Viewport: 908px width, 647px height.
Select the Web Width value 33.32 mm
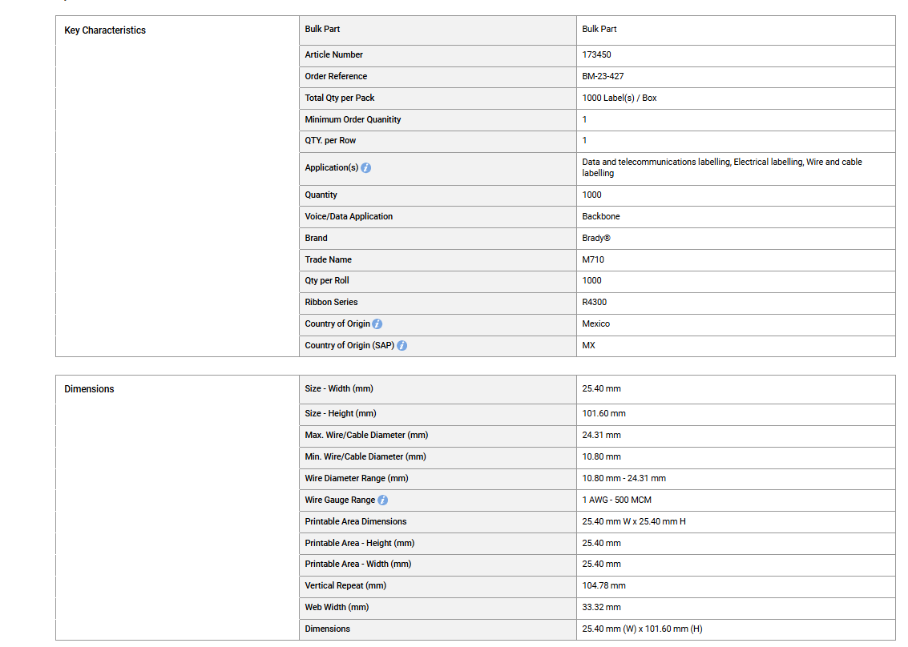(601, 607)
